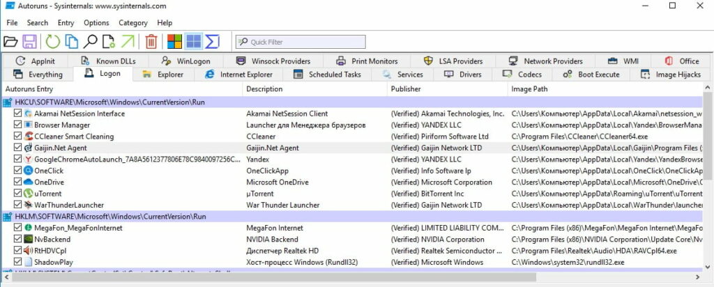Open the Options menu

96,23
